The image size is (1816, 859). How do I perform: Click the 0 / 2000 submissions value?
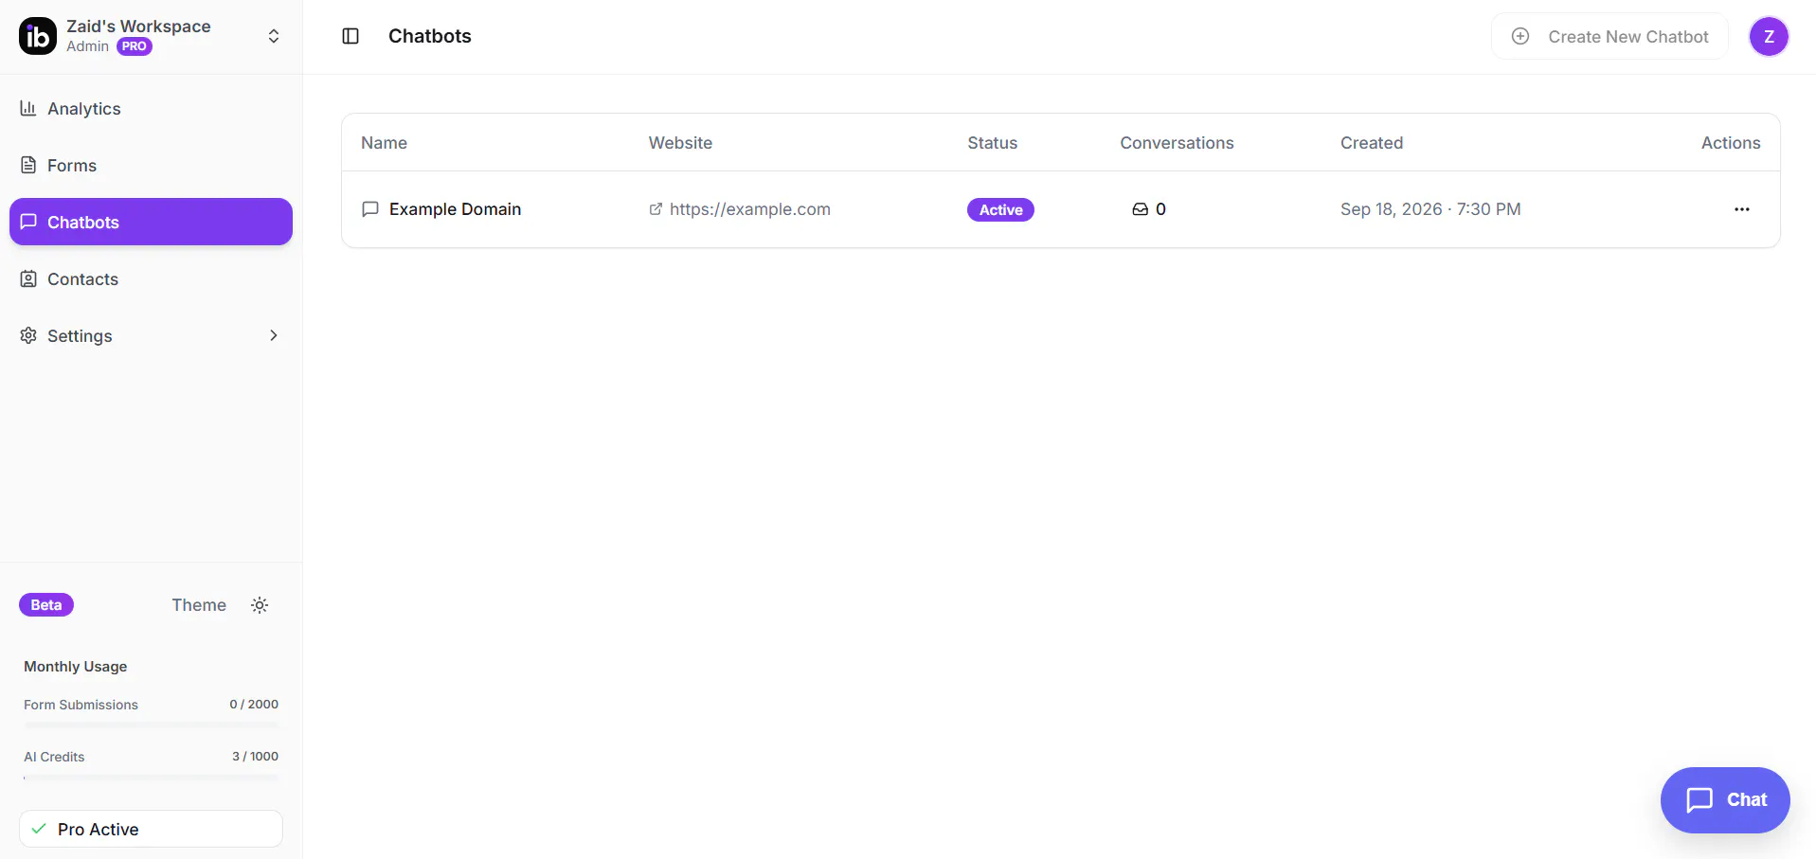(254, 705)
